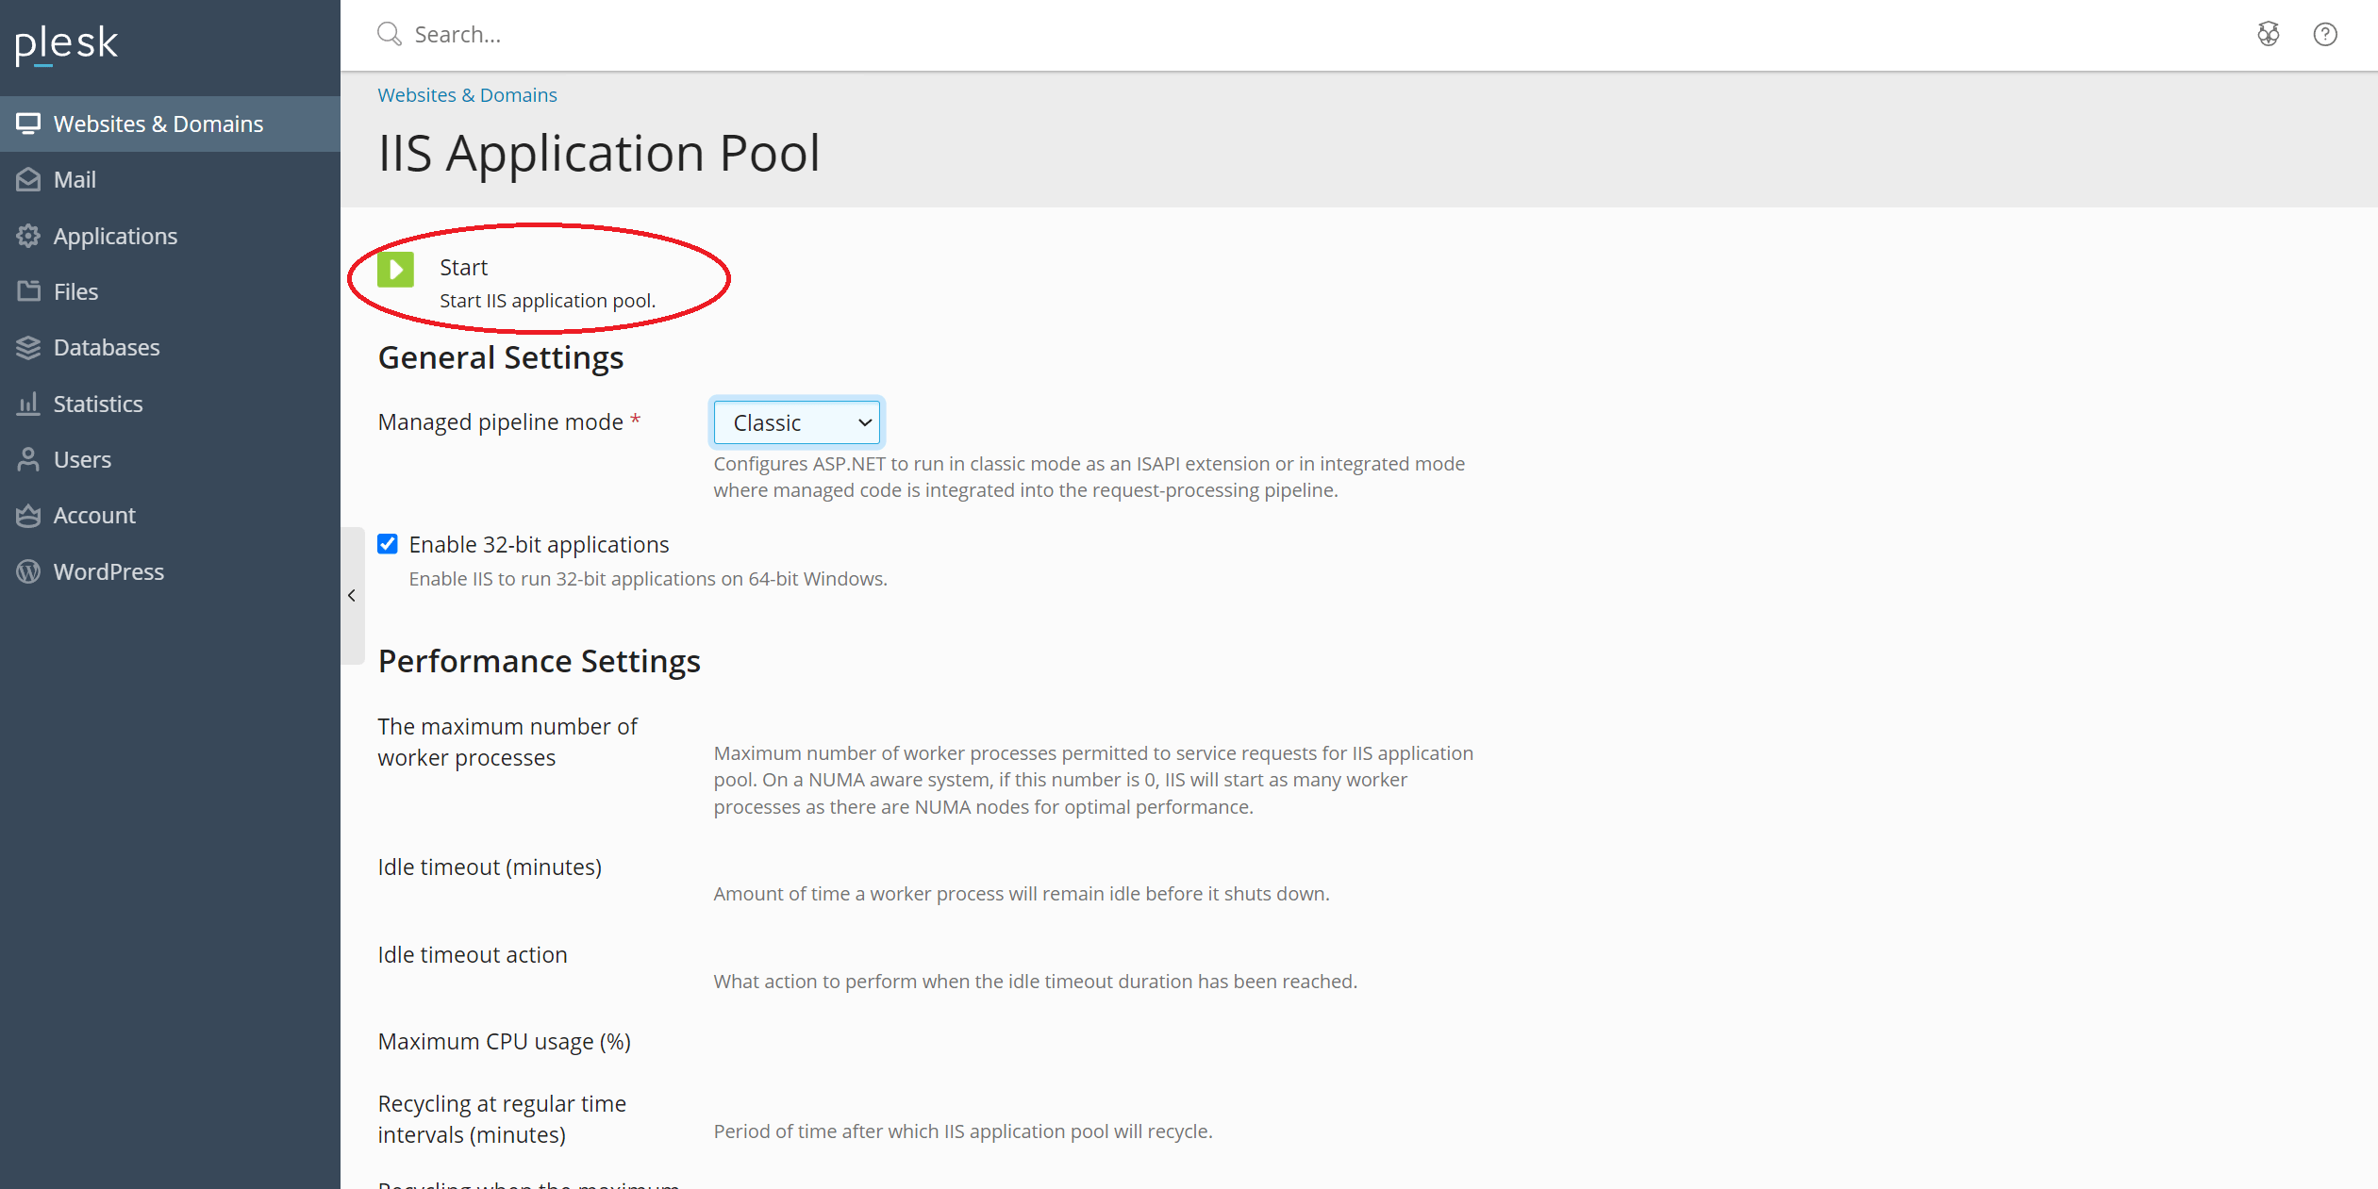Open the Account section
2378x1189 pixels.
tap(170, 515)
